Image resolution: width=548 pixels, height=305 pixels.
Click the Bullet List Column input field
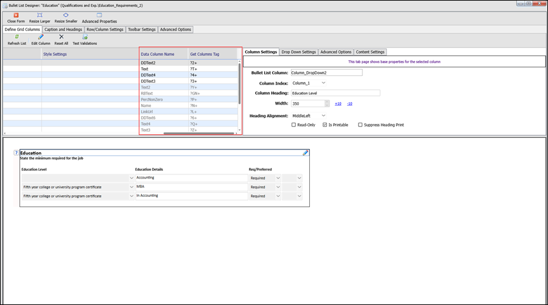point(326,72)
